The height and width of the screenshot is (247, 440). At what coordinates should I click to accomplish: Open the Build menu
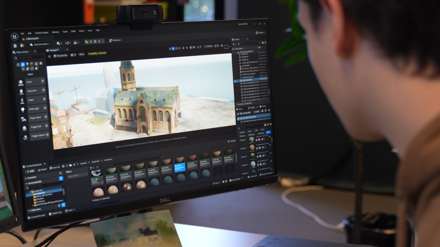[x=73, y=31]
